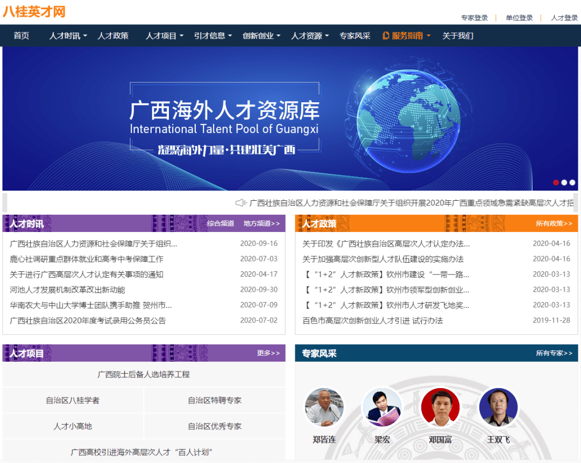Open policy 关于加强高层次创新型人才队伍建设的实施办法

pos(383,259)
